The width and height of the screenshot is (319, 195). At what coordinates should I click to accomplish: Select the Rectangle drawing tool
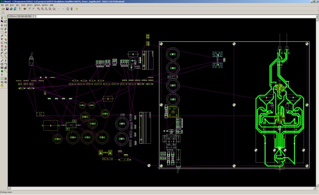click(2, 68)
